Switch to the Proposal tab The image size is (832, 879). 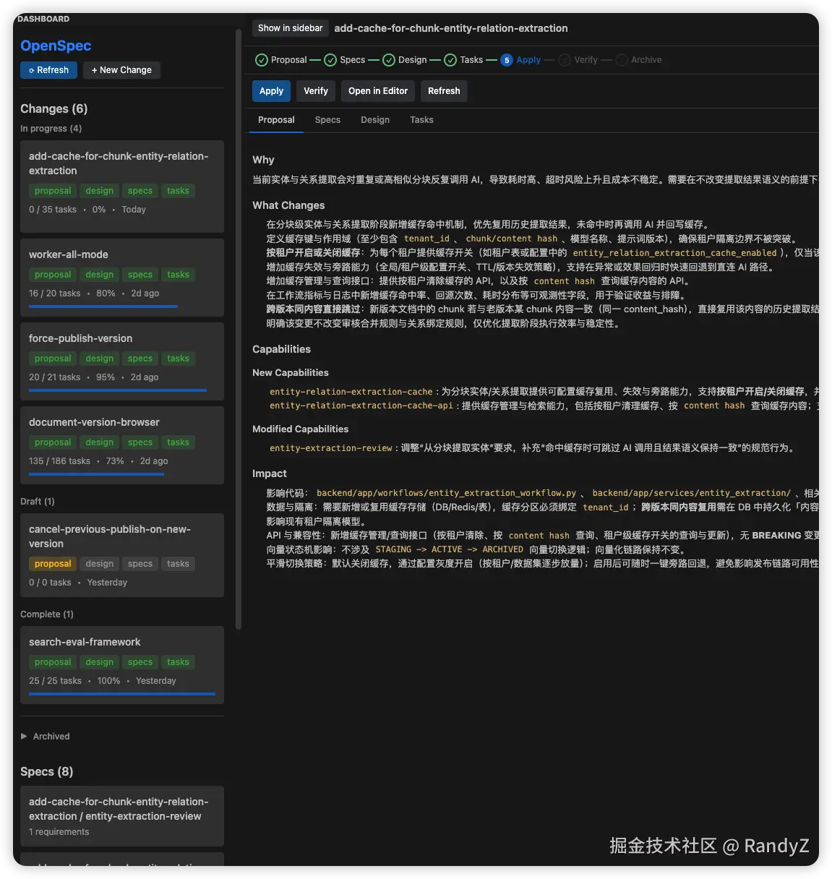[x=276, y=120]
